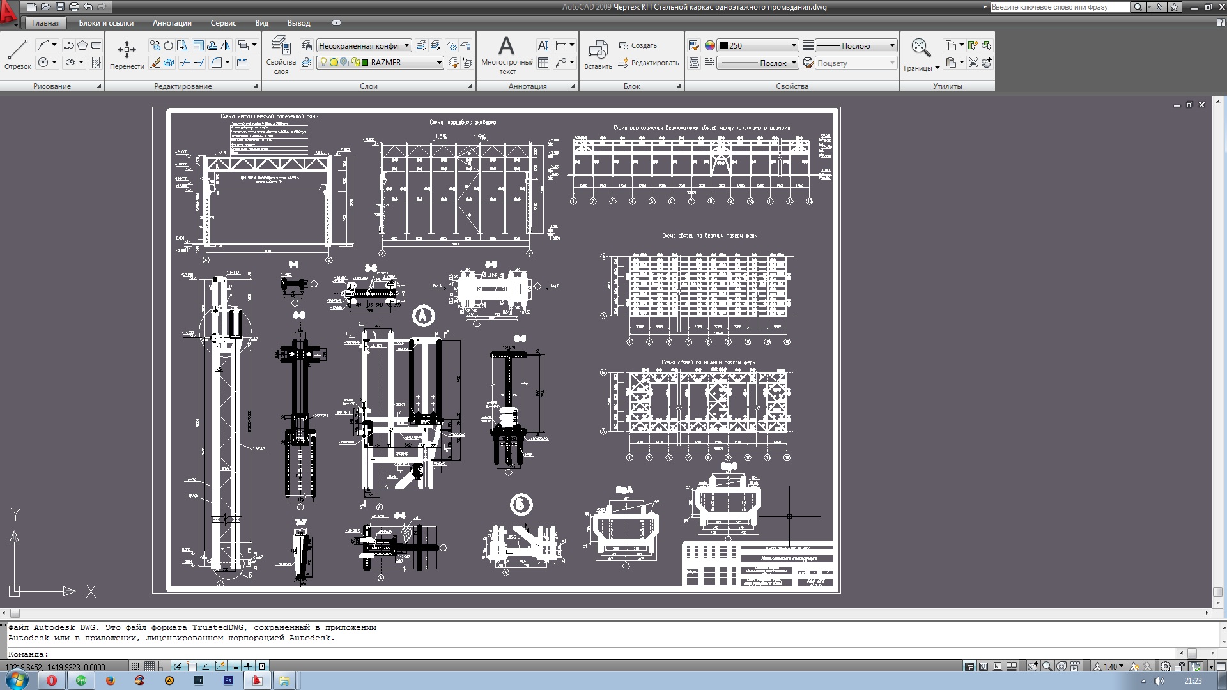The width and height of the screenshot is (1227, 690).
Task: Switch to the Главная ribbon tab
Action: (x=46, y=23)
